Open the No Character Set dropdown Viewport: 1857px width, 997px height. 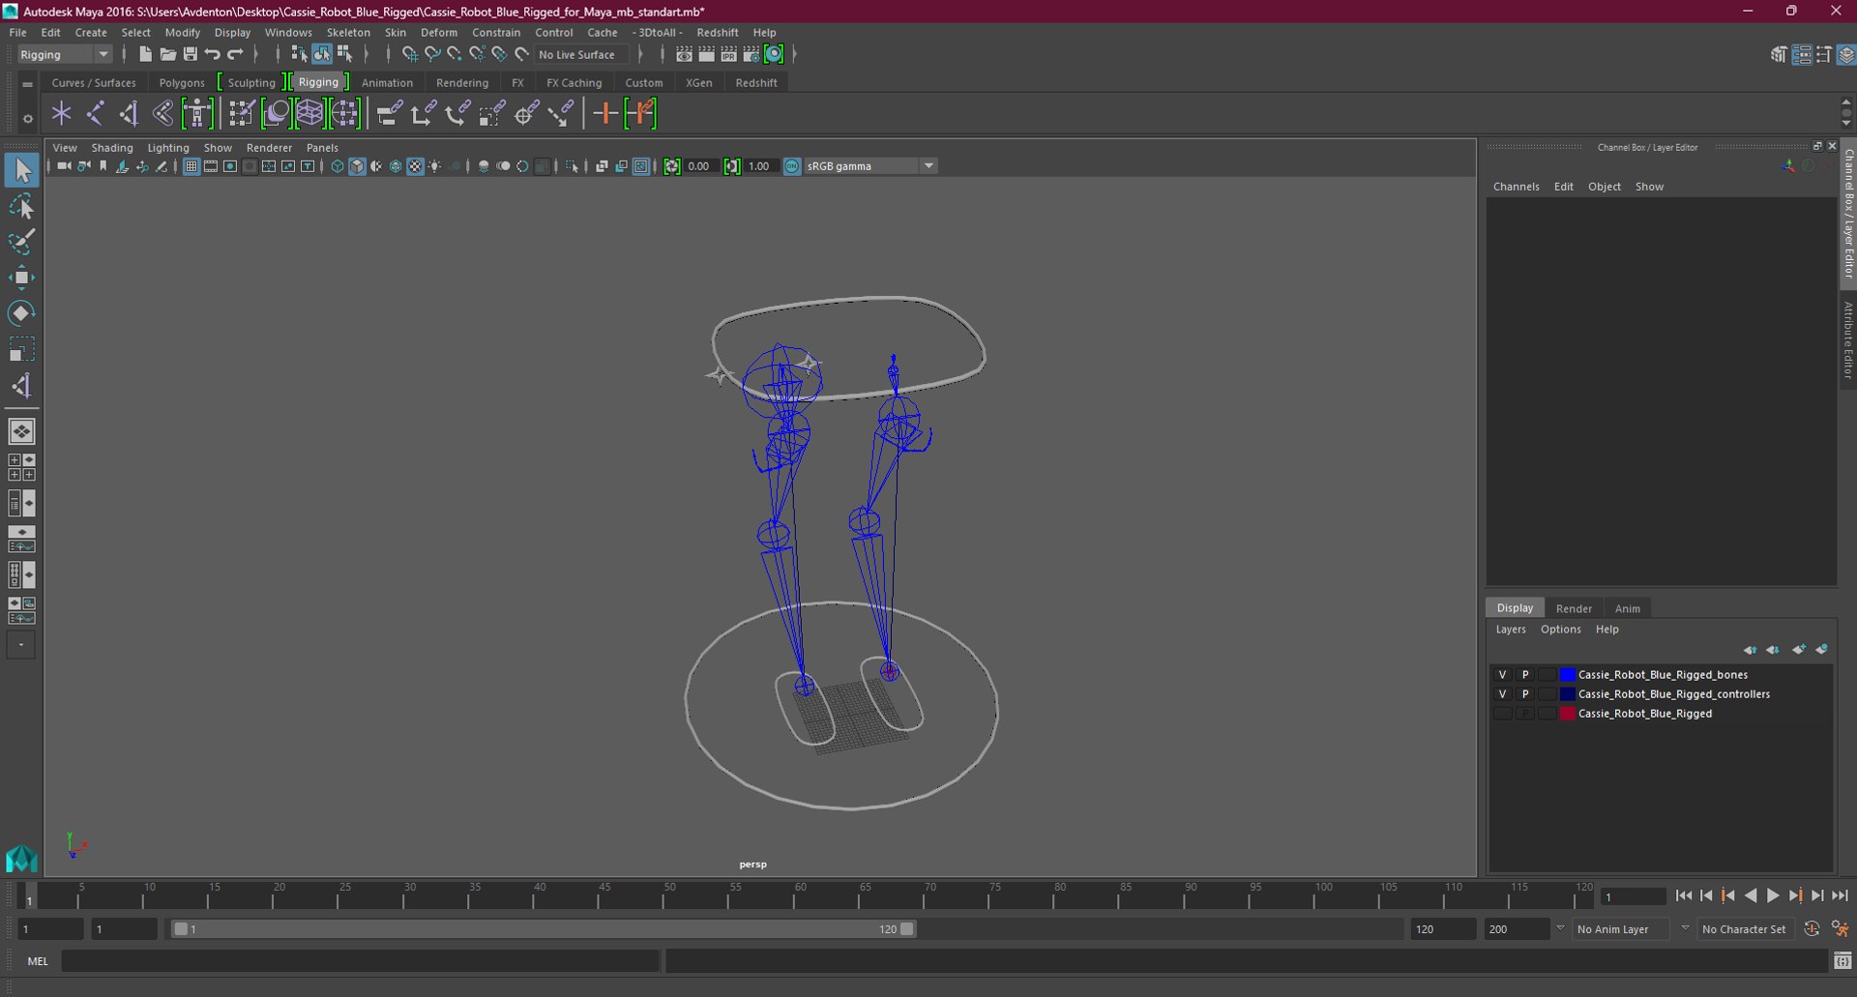(1747, 929)
